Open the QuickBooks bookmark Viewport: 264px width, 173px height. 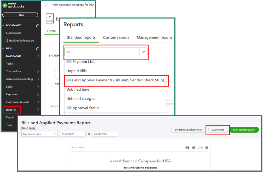(13, 33)
